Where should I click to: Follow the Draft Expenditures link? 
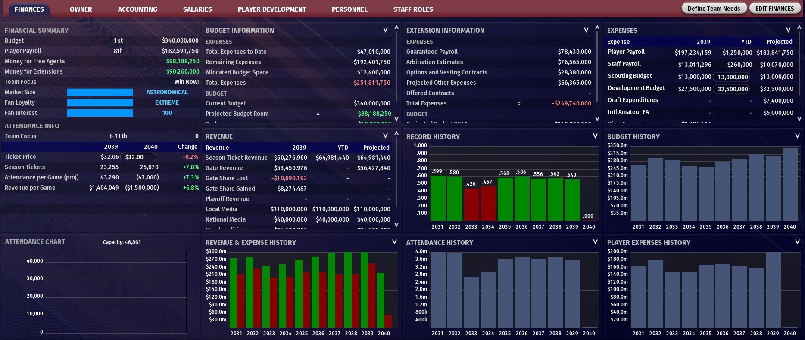633,100
